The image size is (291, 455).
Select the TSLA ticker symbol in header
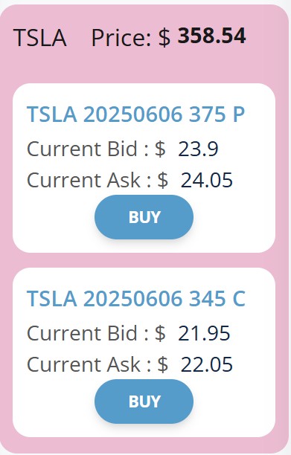coord(40,38)
